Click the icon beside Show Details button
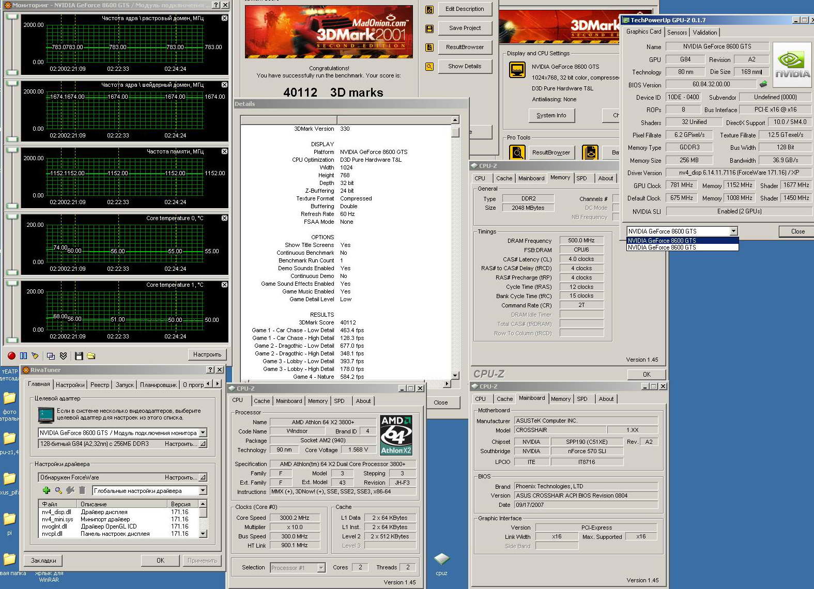This screenshot has width=814, height=589. (429, 67)
